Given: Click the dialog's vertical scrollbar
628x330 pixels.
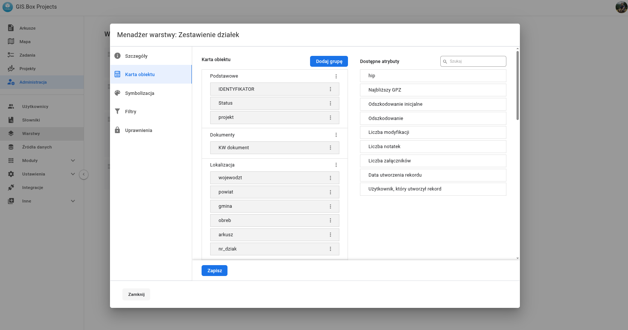Looking at the screenshot, I should pyautogui.click(x=518, y=86).
